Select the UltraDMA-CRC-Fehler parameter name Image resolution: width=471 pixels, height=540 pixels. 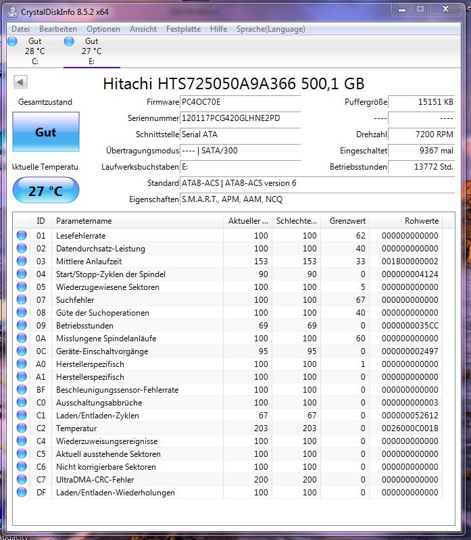95,479
